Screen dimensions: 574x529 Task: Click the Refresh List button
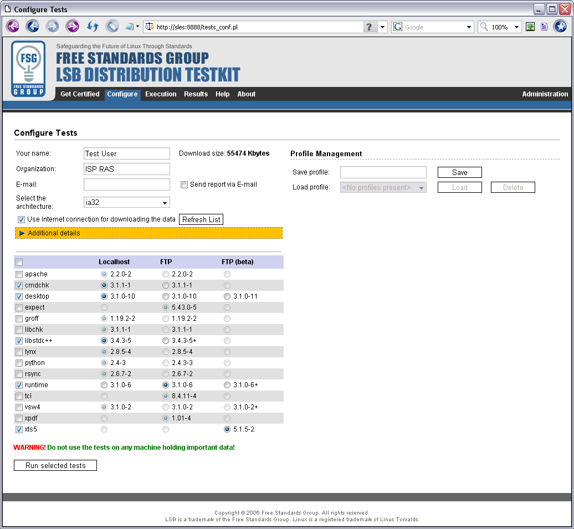pos(201,220)
